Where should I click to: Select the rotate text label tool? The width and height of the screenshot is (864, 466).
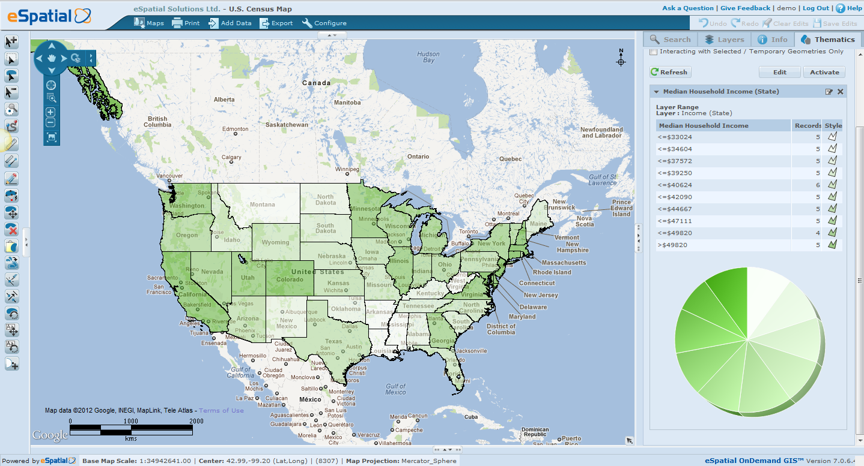click(11, 347)
